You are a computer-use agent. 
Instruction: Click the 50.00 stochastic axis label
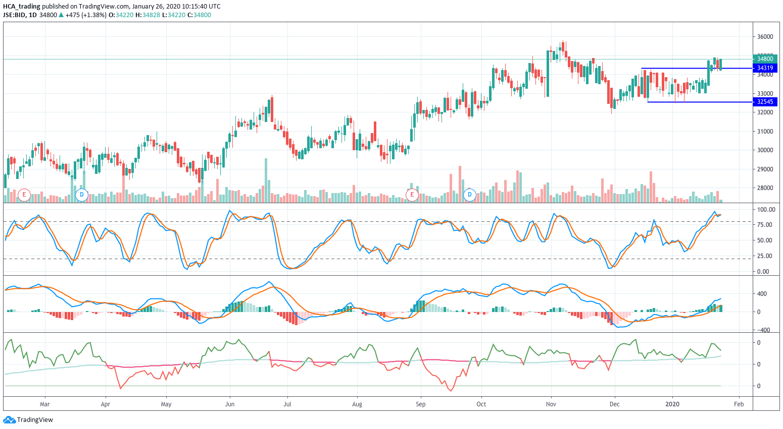(764, 240)
